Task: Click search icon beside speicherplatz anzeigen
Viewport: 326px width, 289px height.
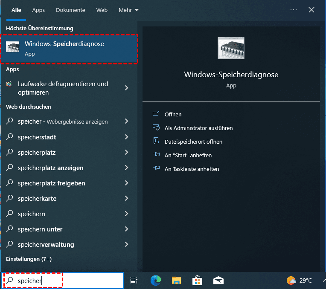Action: [9, 168]
